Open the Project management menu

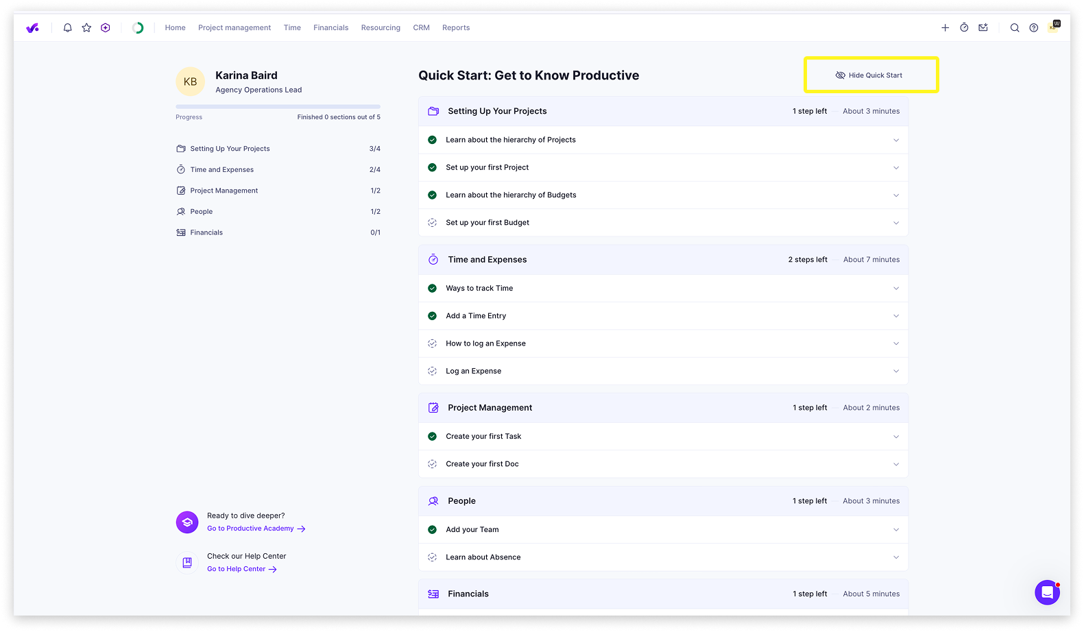click(234, 28)
